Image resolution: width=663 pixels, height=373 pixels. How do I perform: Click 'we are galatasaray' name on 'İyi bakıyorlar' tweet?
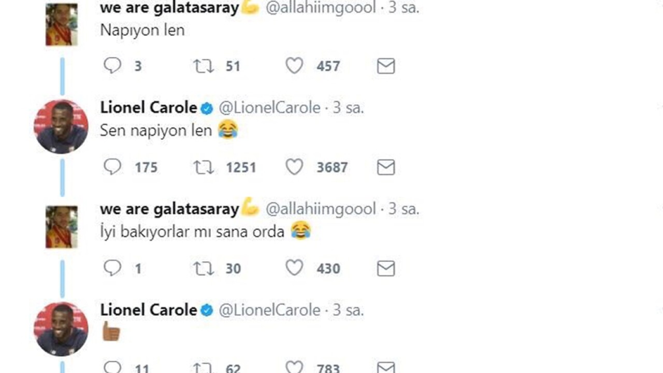coord(169,209)
